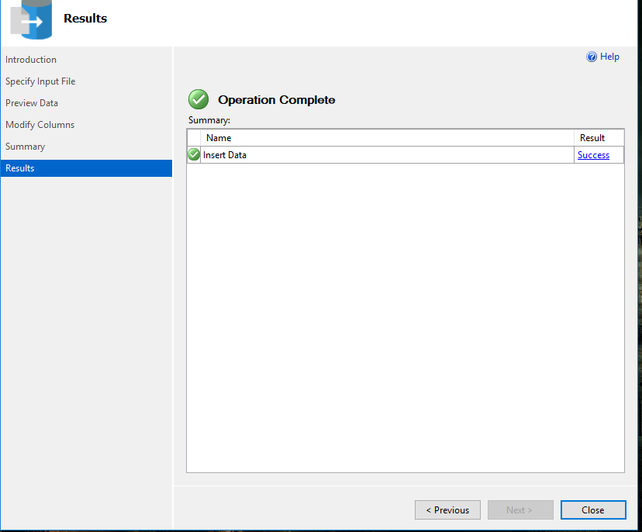Select the highlighted Results step
The image size is (642, 532).
(86, 168)
